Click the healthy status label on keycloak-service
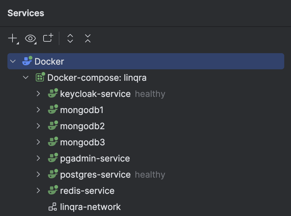The width and height of the screenshot is (291, 216). click(x=150, y=94)
